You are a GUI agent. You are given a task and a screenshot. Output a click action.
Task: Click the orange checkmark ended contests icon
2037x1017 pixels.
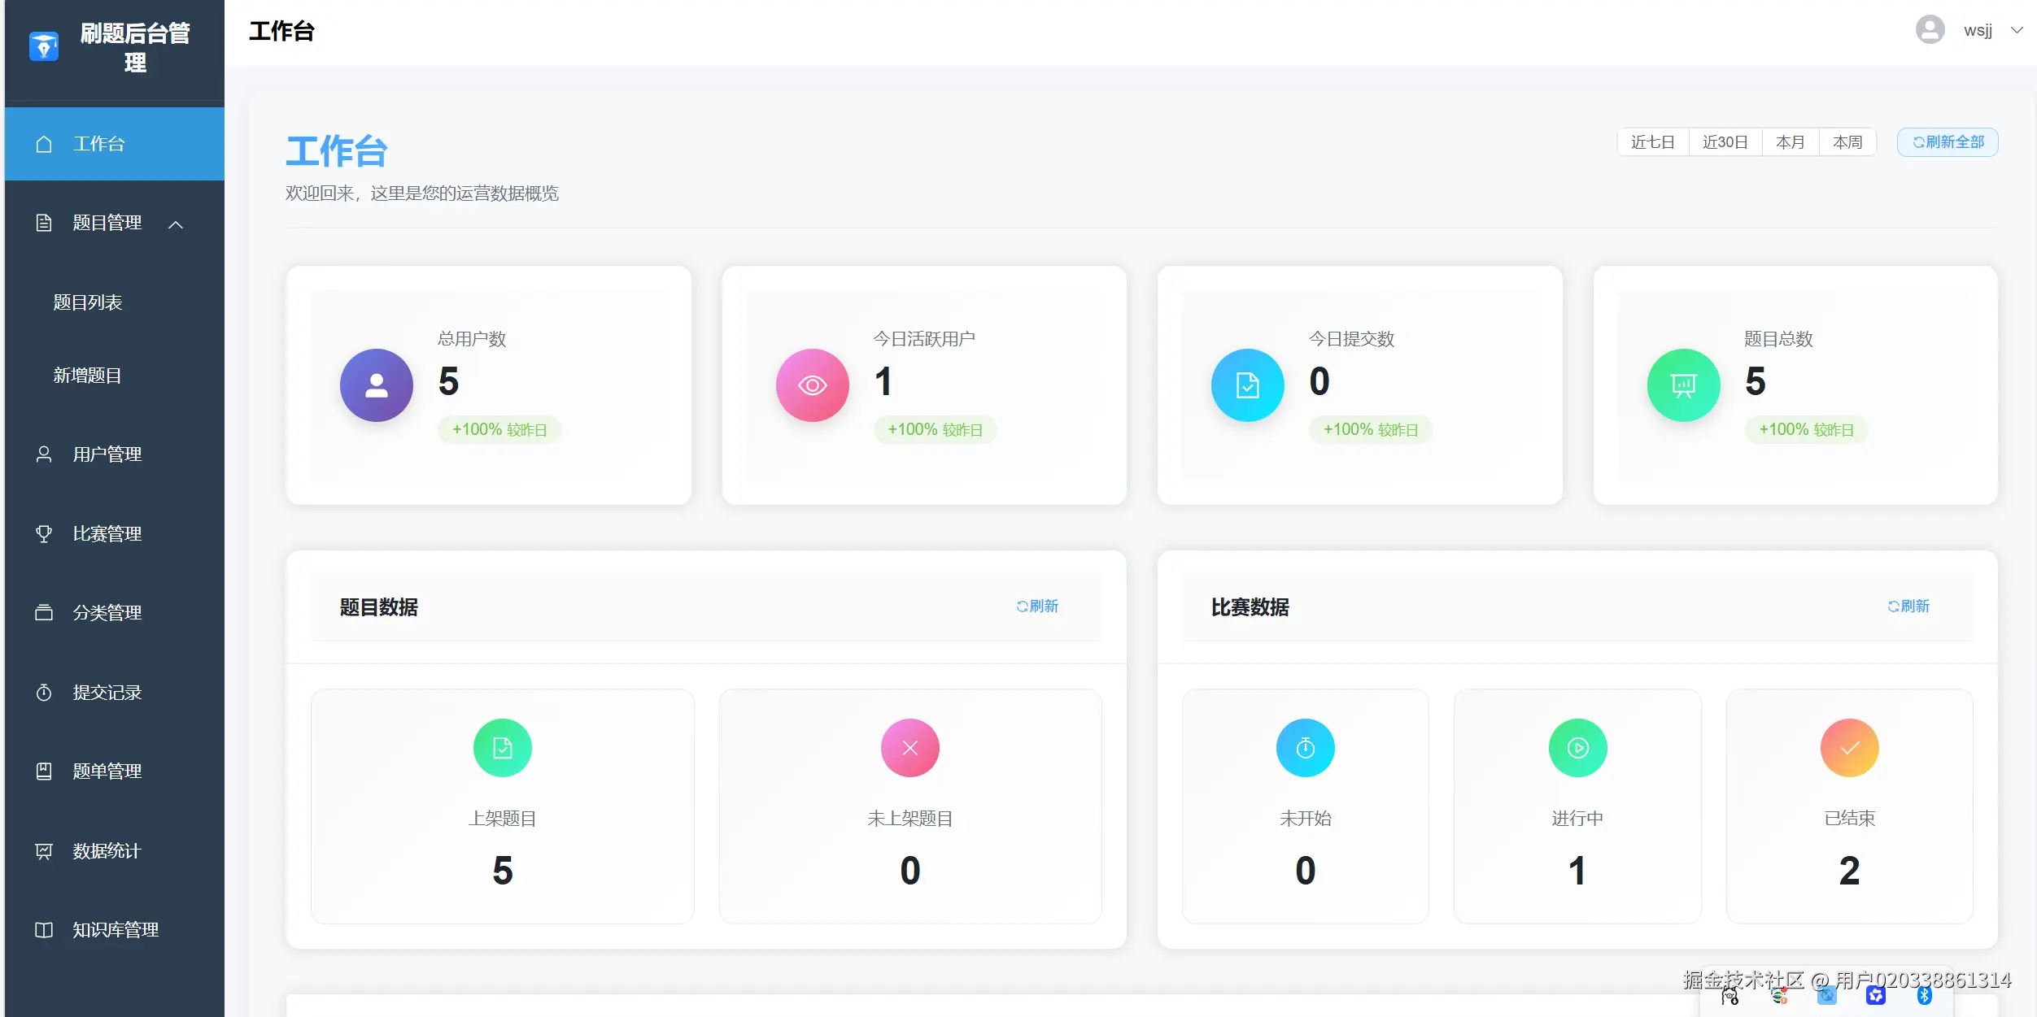click(x=1849, y=748)
